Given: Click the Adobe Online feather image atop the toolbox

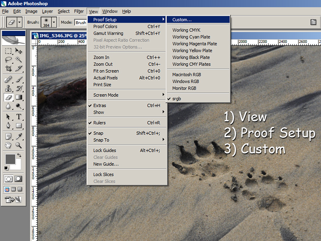Looking at the screenshot, I should [14, 41].
